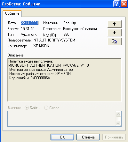Click the type value Аудит отк

pos(28,34)
